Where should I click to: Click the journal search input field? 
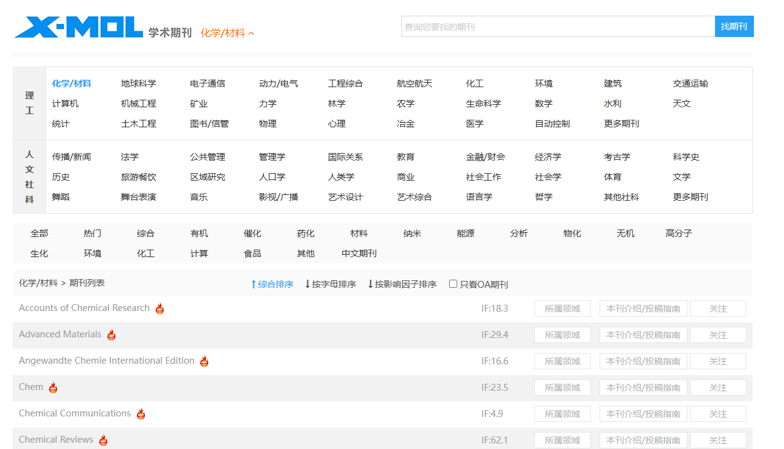[x=558, y=26]
